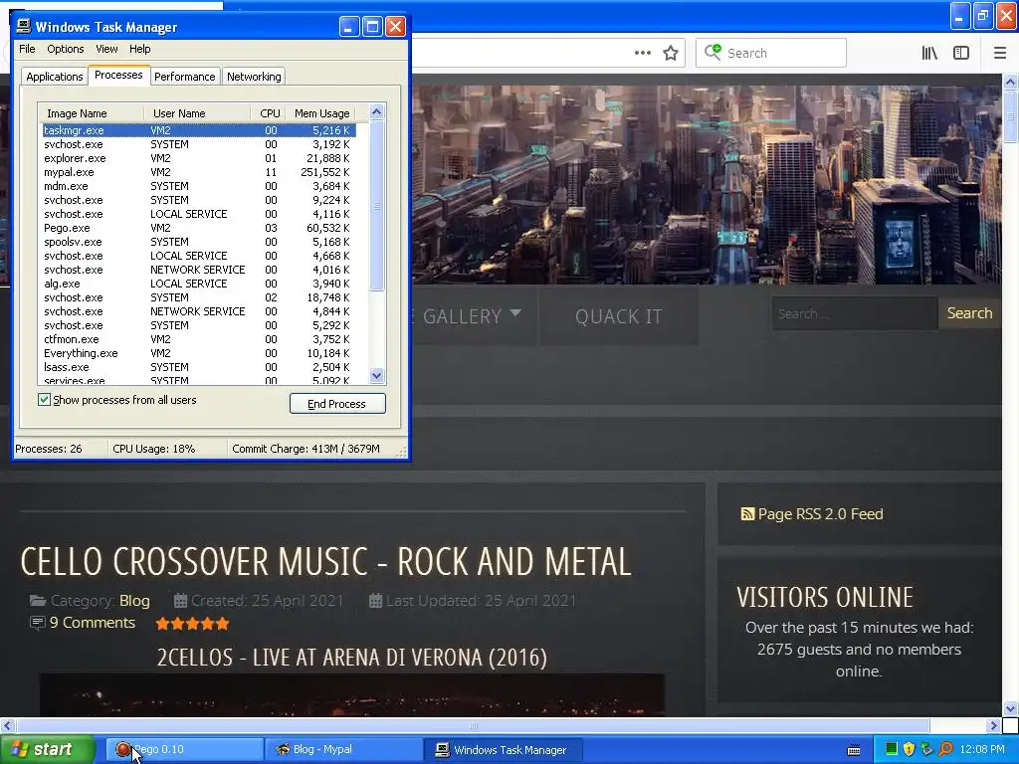Click process list scroll-up arrow

click(376, 112)
